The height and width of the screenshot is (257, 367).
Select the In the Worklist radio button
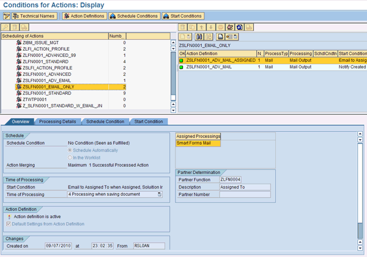(70, 157)
